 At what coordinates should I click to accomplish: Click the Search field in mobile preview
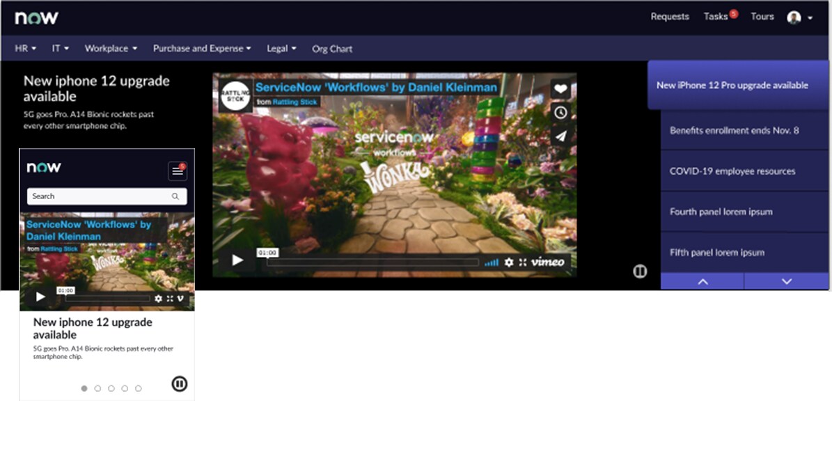point(107,196)
